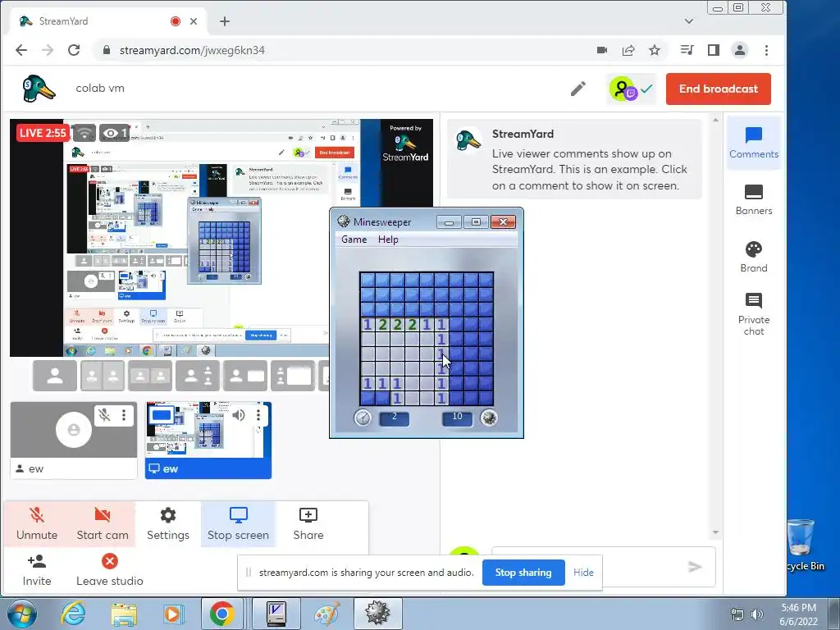The width and height of the screenshot is (840, 630).
Task: Toggle mute icon on ew camera tile
Action: pos(104,415)
